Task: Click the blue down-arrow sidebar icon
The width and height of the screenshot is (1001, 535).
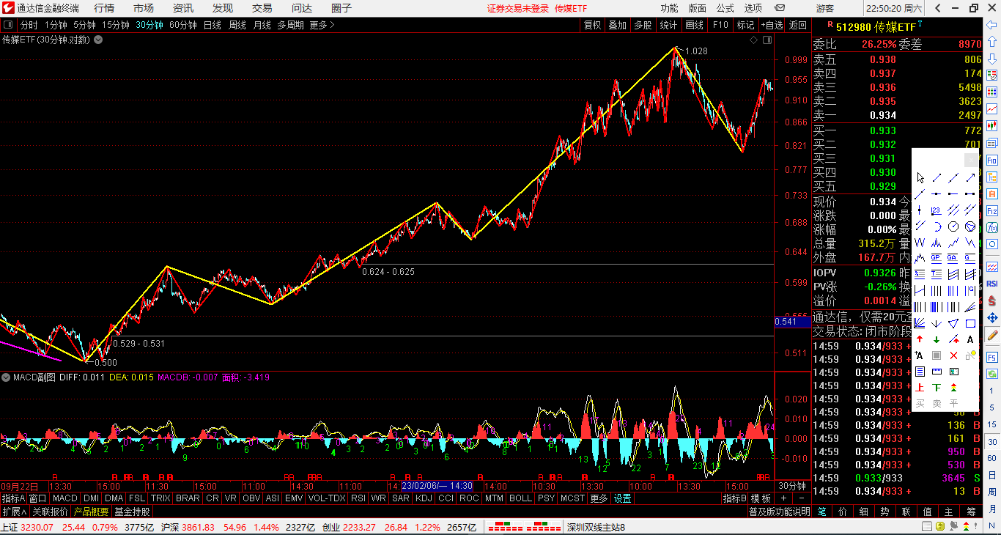Action: tap(992, 59)
